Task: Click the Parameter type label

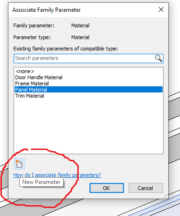Action: [32, 37]
